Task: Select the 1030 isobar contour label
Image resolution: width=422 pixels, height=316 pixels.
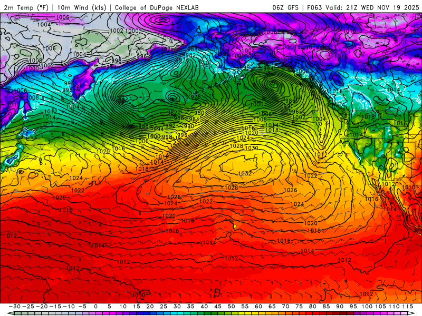Action: (252, 148)
